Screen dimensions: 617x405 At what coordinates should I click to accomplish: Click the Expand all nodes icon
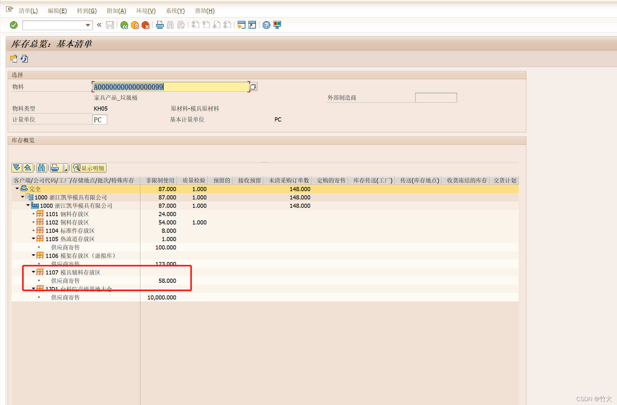17,168
